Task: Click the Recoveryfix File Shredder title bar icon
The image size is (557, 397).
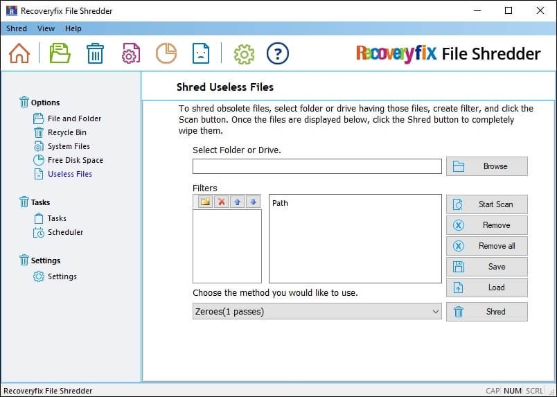Action: 12,10
